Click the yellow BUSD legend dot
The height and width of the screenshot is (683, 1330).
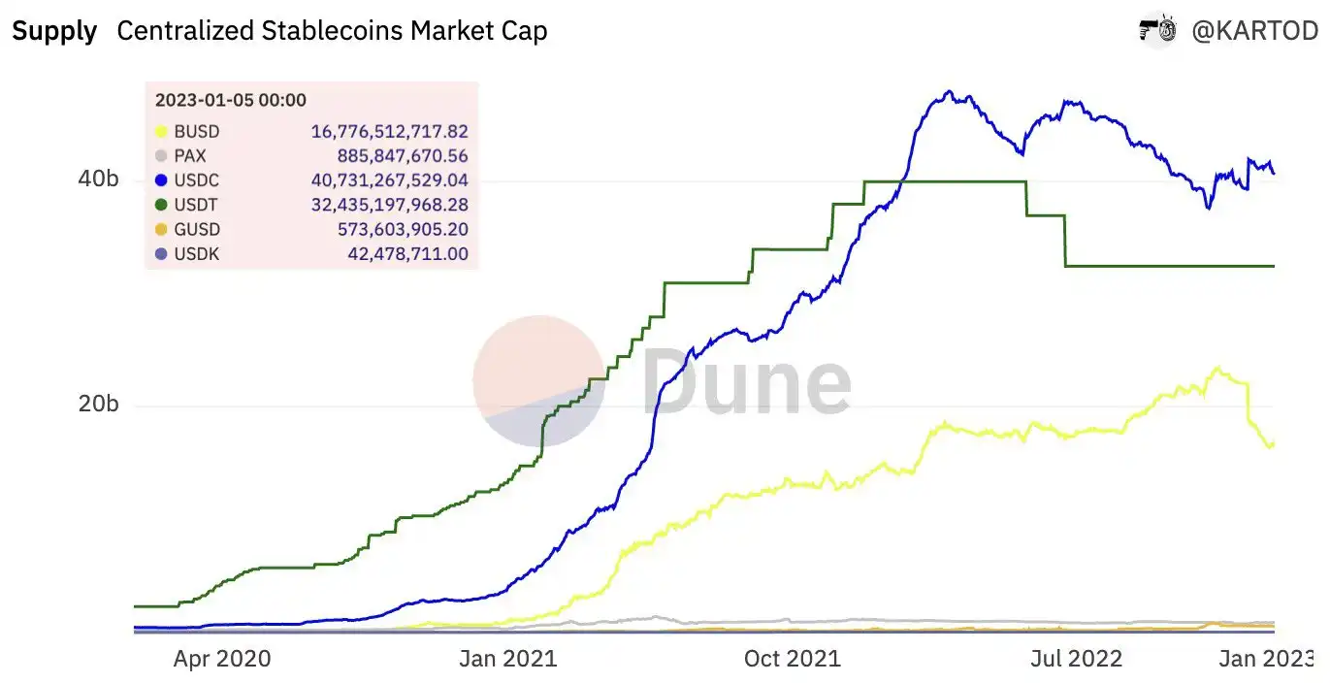(x=162, y=132)
